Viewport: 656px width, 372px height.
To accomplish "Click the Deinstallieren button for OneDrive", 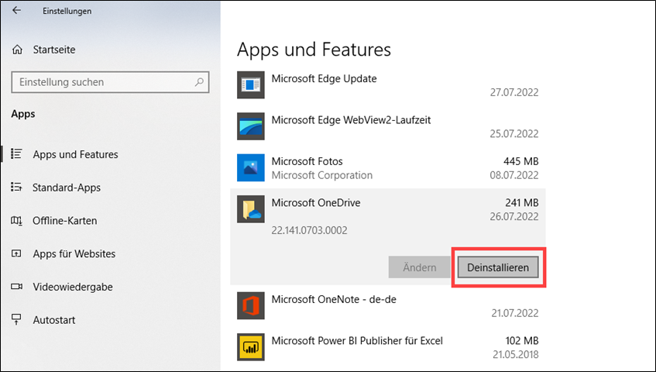I will (x=498, y=267).
